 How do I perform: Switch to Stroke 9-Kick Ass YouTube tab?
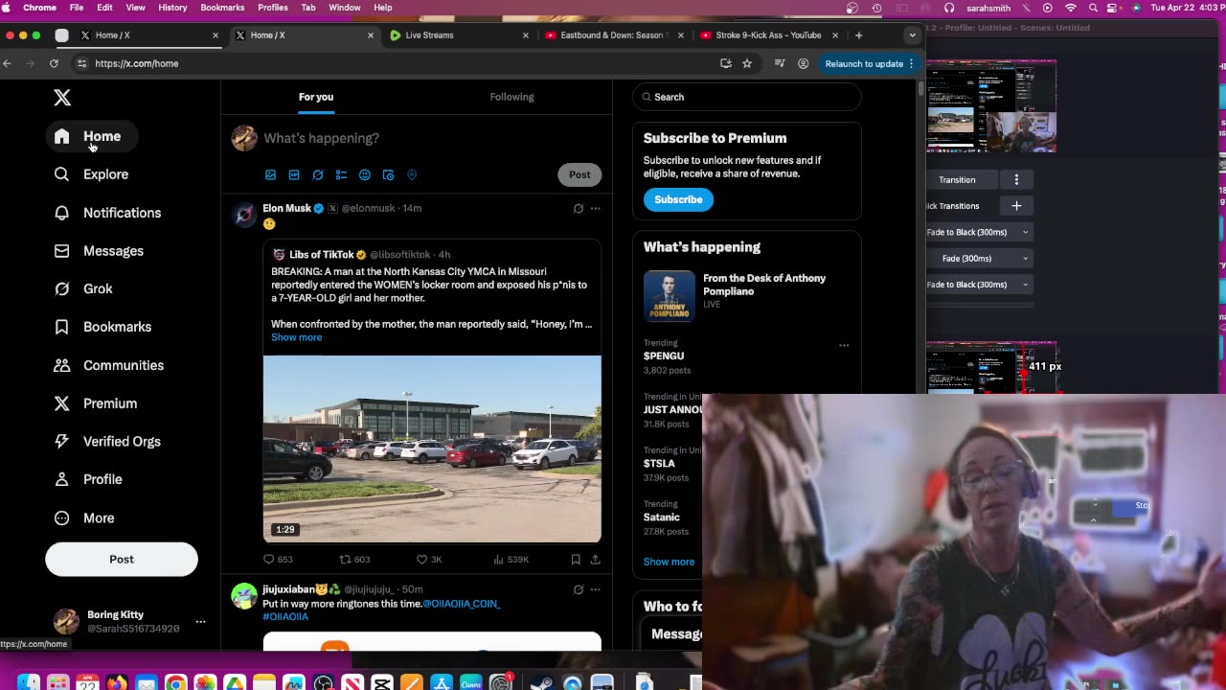(x=768, y=35)
